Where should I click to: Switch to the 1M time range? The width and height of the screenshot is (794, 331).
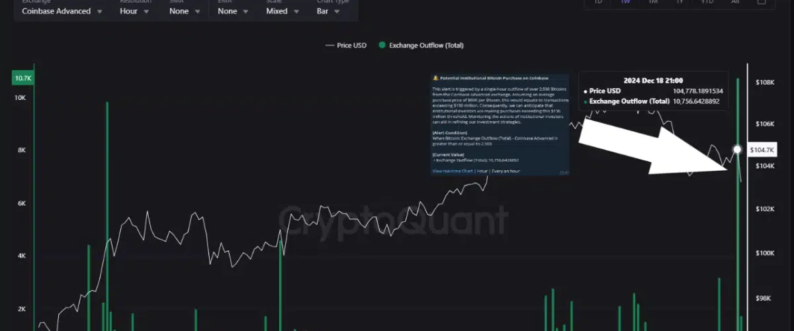click(652, 2)
